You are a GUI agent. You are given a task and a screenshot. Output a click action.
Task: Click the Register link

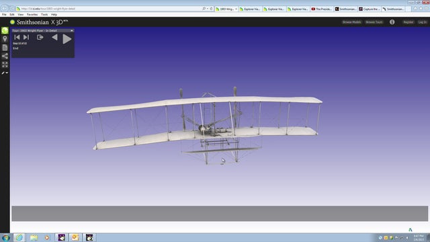pyautogui.click(x=408, y=22)
